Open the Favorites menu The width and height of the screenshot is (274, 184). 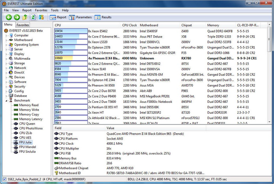click(x=41, y=10)
